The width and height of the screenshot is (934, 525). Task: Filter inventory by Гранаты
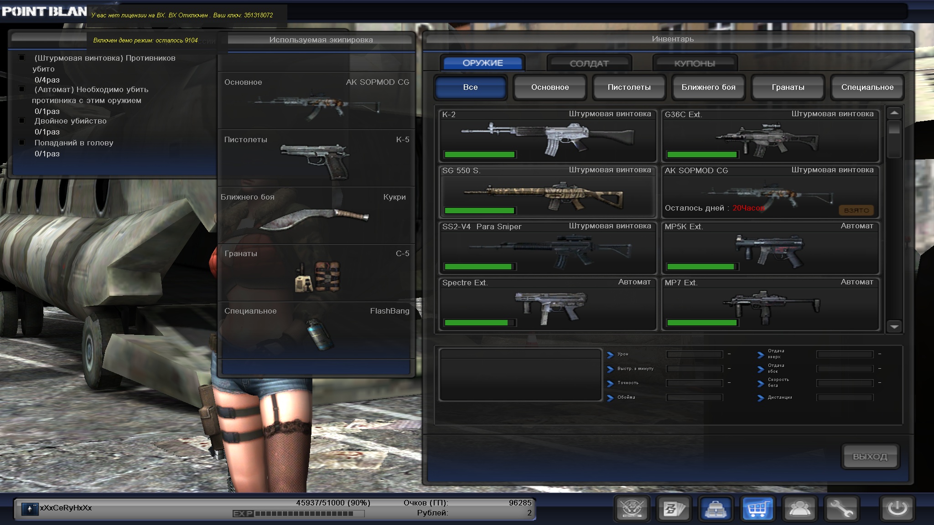[x=788, y=87]
